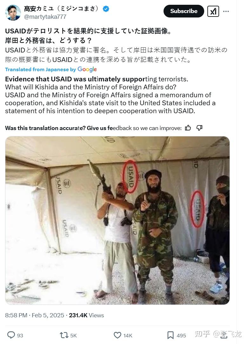Image resolution: width=248 pixels, height=344 pixels.
Task: Click the blue verified badge
Action: (106, 9)
